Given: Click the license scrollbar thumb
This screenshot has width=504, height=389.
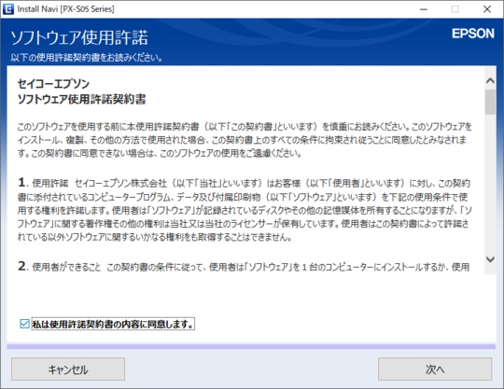Looking at the screenshot, I should coord(490,102).
